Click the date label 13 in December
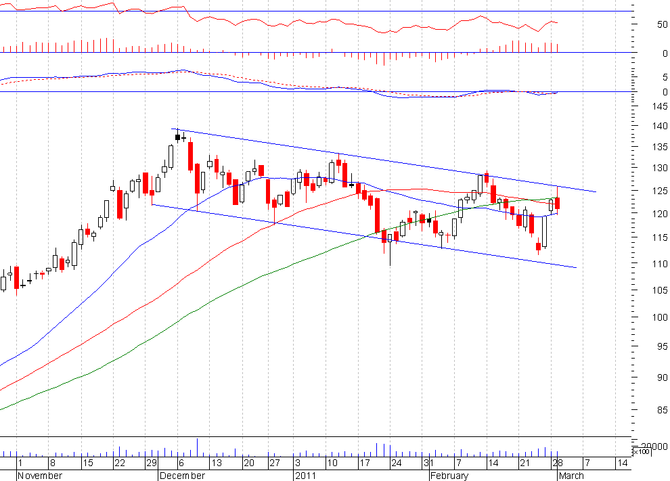Viewport: 670px width, 481px height. click(x=216, y=463)
